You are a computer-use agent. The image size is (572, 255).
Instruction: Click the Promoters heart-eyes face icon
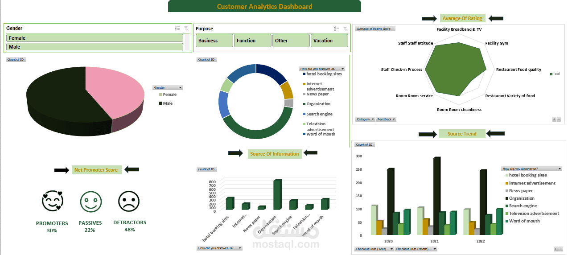[53, 202]
